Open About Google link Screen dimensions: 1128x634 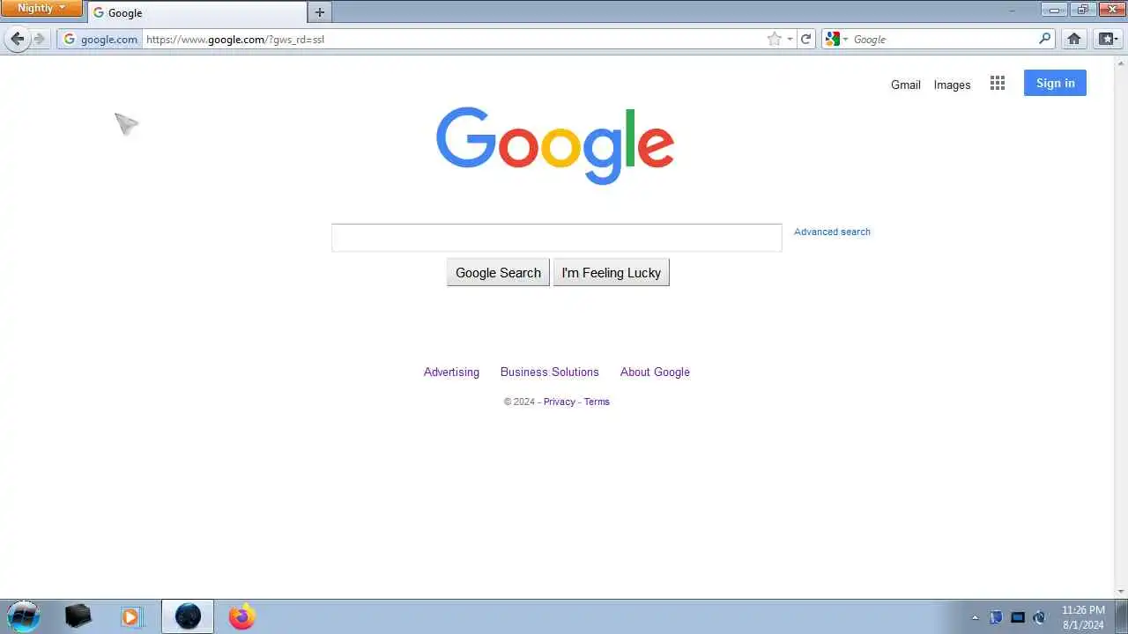655,372
